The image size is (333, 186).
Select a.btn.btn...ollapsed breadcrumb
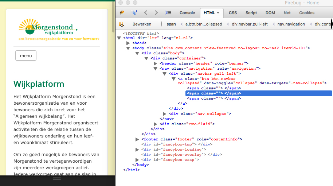(203, 24)
